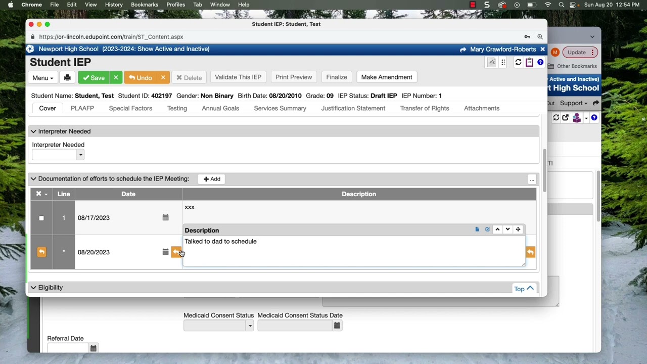Image resolution: width=647 pixels, height=364 pixels.
Task: Open the ellipsis options for Documentation section
Action: tap(532, 179)
